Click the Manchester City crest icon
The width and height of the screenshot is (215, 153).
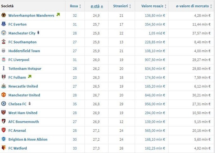(x=4, y=33)
